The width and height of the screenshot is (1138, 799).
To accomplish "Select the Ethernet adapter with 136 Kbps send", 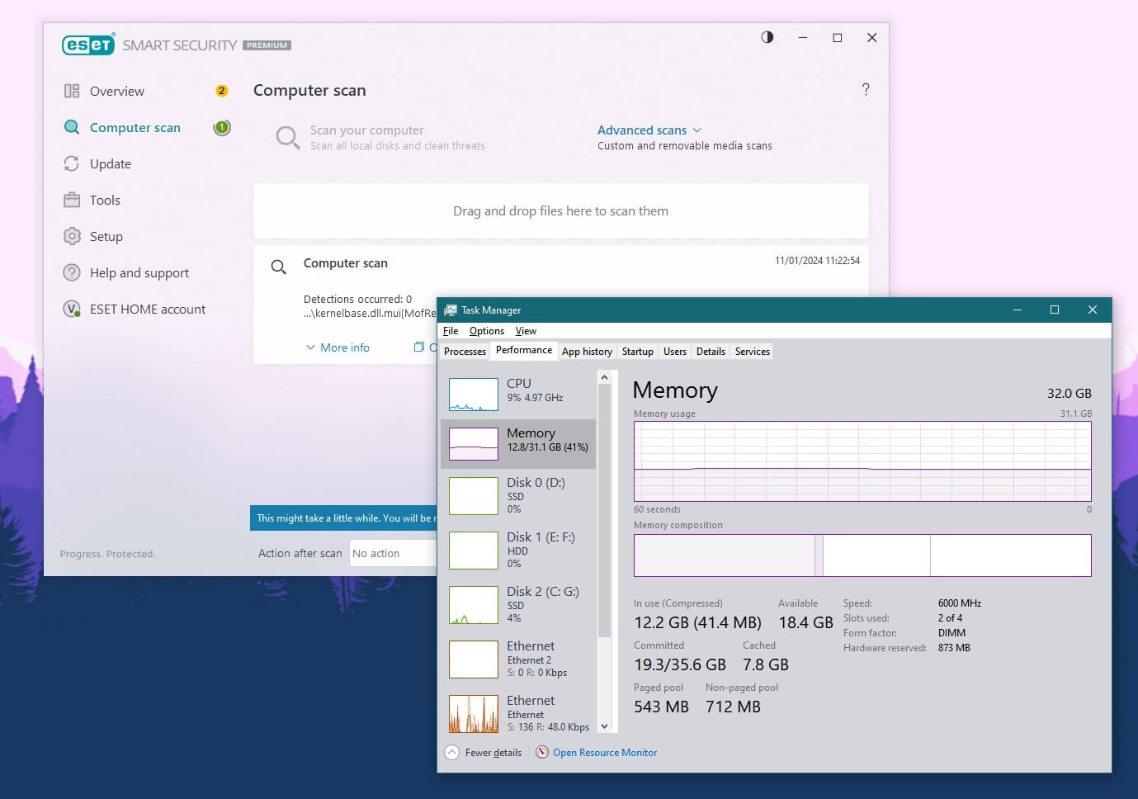I will point(518,713).
